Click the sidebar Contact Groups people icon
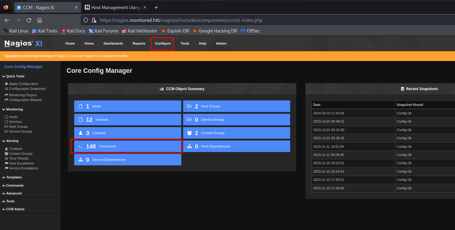This screenshot has height=230, width=455. (6, 154)
